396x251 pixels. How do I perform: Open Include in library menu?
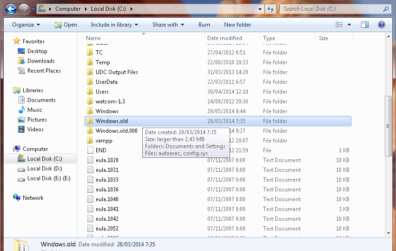point(114,25)
